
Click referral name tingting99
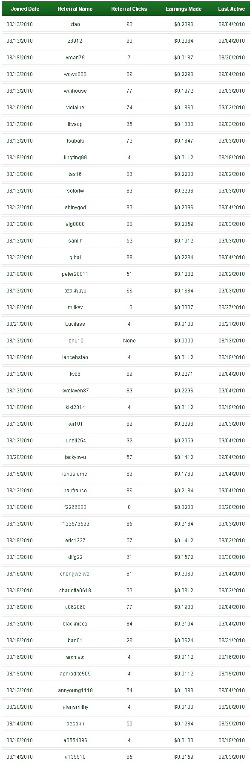click(75, 158)
